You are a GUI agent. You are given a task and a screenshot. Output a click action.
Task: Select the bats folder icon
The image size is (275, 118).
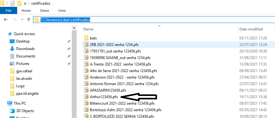pos(86,38)
